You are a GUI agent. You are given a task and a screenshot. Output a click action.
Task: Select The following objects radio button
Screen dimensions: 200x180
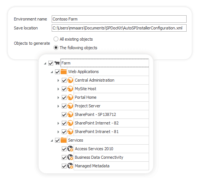[x=56, y=48]
